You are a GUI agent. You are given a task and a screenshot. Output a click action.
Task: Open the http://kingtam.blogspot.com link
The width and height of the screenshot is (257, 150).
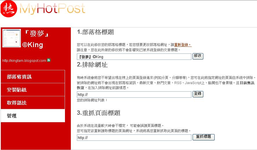tap(24, 61)
